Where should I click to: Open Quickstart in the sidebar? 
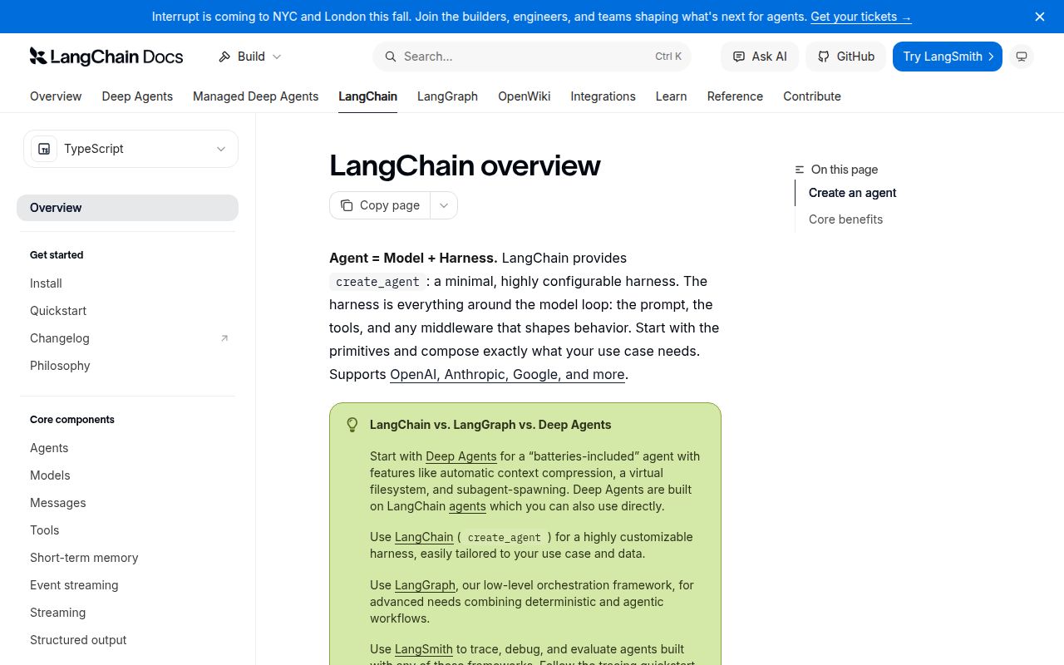pos(127,311)
